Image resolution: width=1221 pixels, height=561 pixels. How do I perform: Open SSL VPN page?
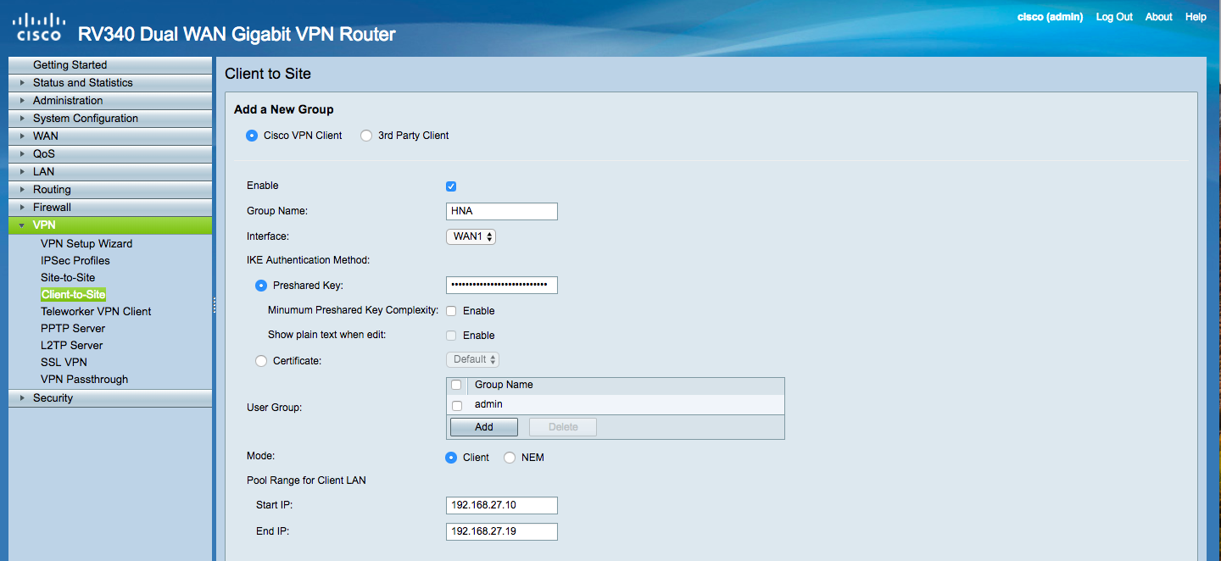pos(64,363)
